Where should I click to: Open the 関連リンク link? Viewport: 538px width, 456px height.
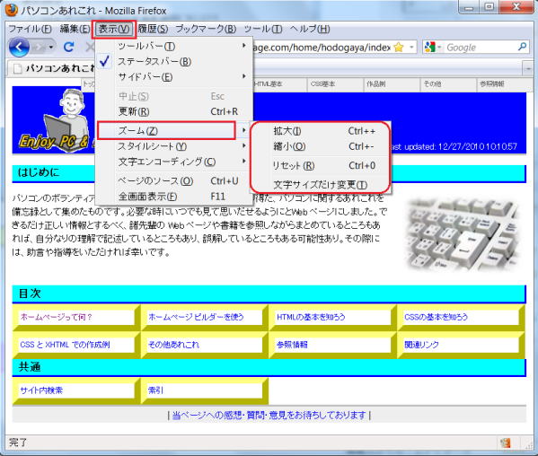(421, 345)
